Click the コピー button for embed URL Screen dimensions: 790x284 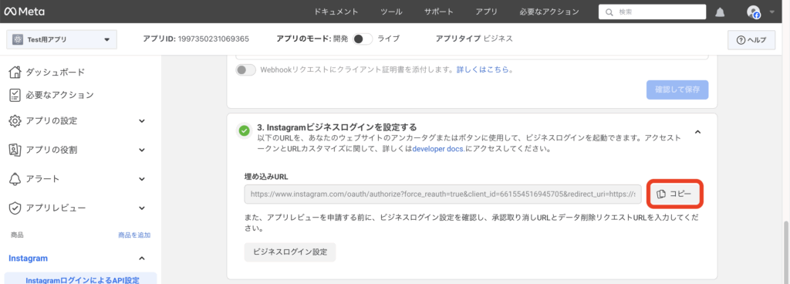[675, 194]
